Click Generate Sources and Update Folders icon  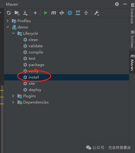click(x=17, y=13)
